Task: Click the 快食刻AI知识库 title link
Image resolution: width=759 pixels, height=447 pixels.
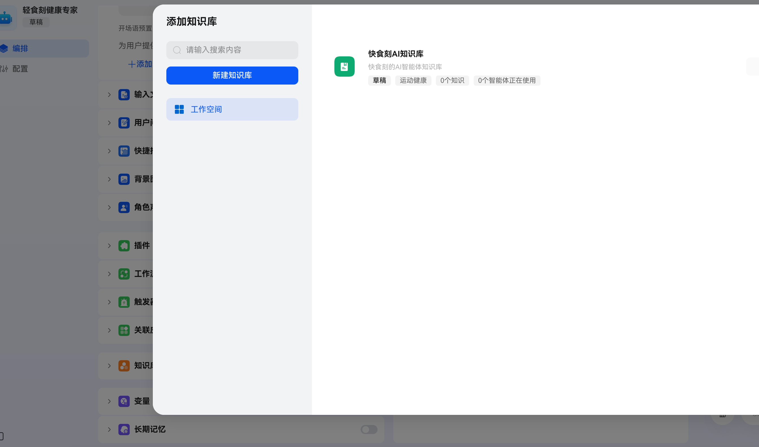Action: coord(395,54)
